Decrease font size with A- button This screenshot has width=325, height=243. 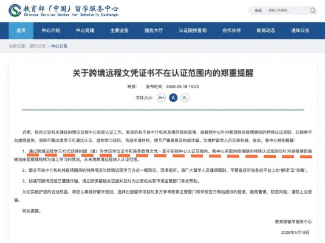tap(185, 98)
